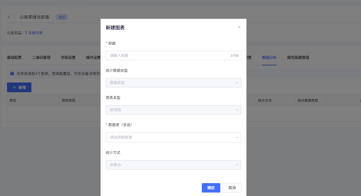361x196 pixels.
Task: Open the 数据源 multi-select dropdown
Action: coord(173,137)
